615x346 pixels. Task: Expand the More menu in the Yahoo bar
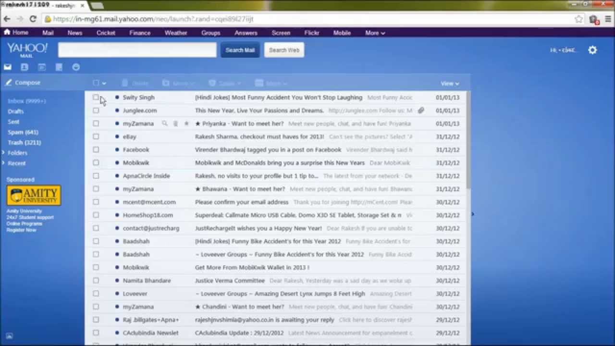pos(375,33)
